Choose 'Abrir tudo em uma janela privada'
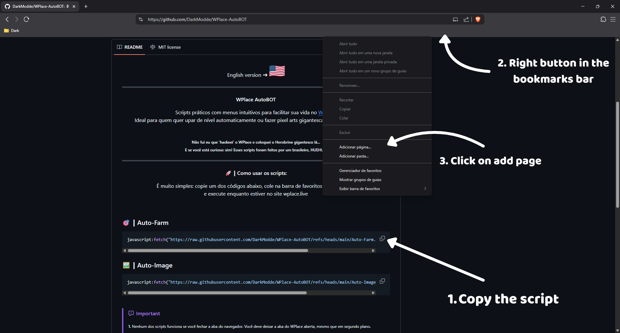This screenshot has height=333, width=620. click(377, 62)
